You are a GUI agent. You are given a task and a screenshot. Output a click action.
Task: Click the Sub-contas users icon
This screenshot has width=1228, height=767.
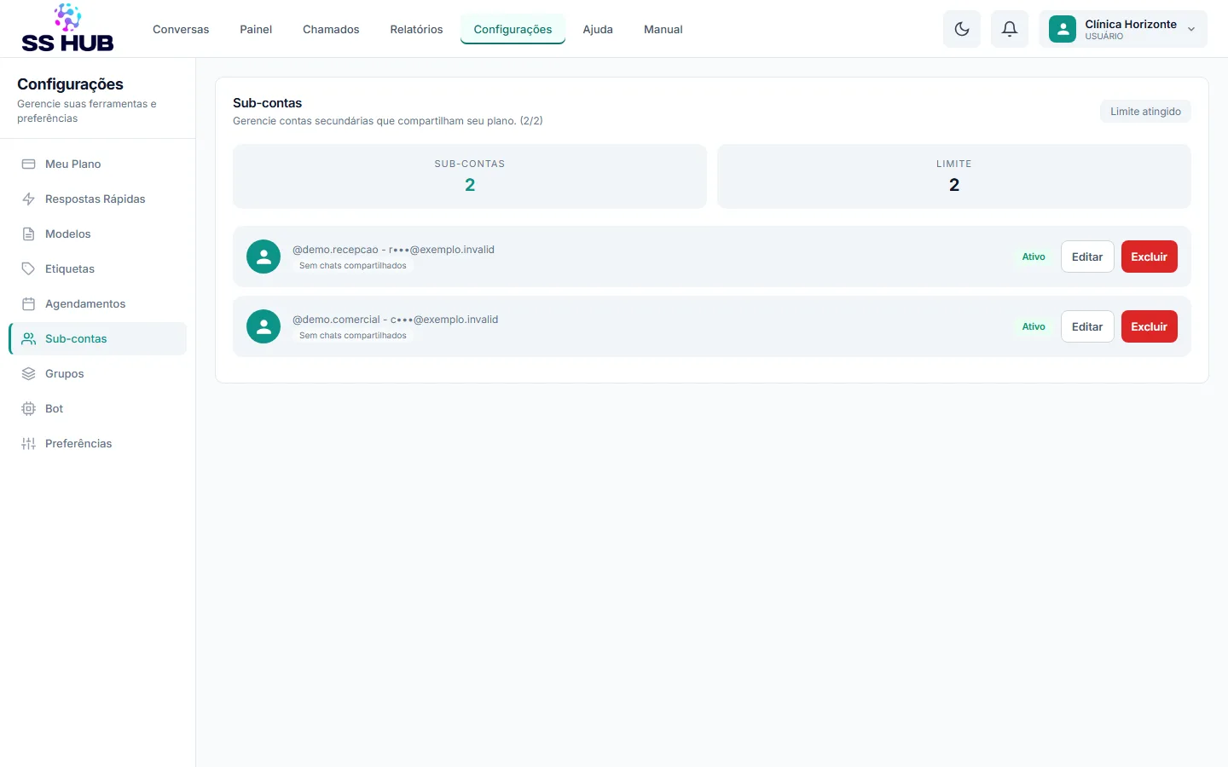28,338
